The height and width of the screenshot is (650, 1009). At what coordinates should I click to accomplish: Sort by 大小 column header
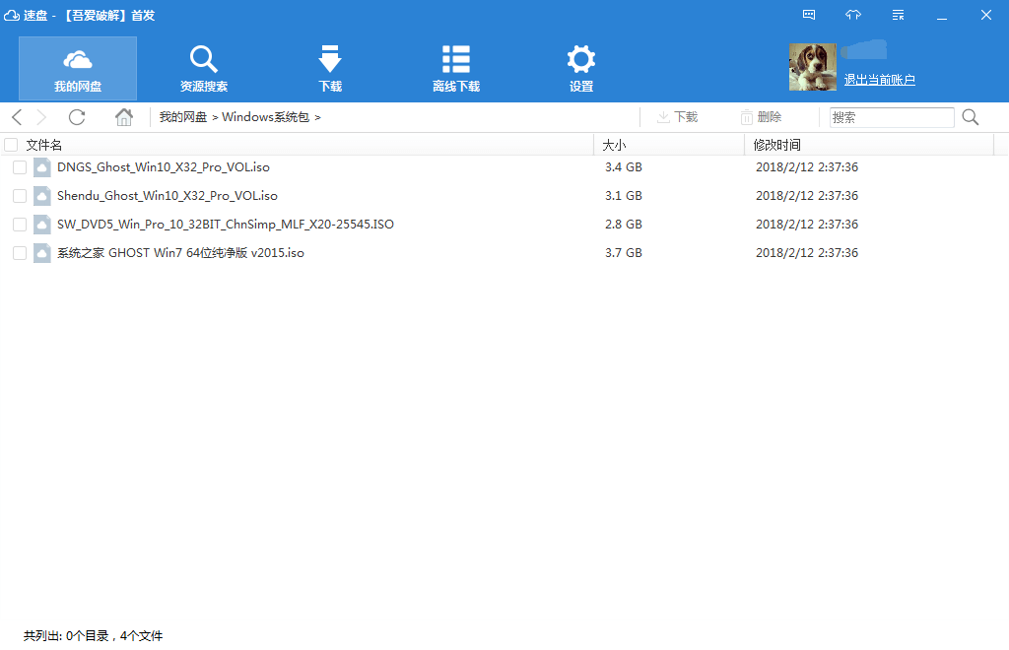pos(614,145)
